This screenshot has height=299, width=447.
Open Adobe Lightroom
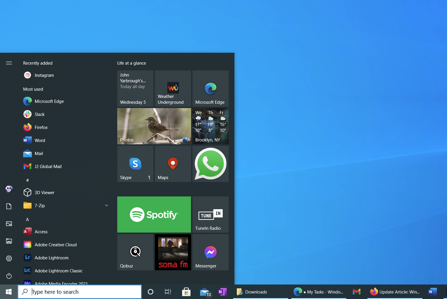point(66,258)
